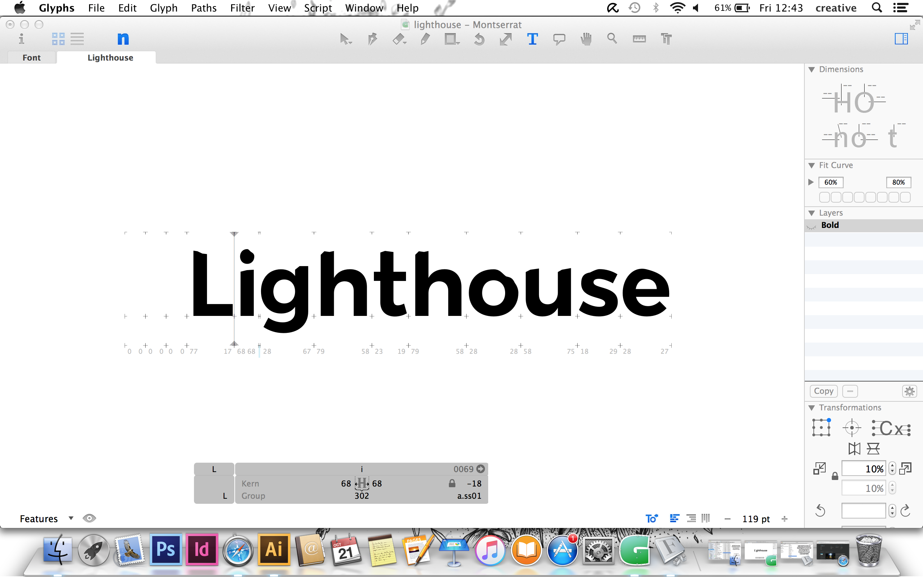Flip vertically in Transformations
The width and height of the screenshot is (923, 577).
coord(873,448)
